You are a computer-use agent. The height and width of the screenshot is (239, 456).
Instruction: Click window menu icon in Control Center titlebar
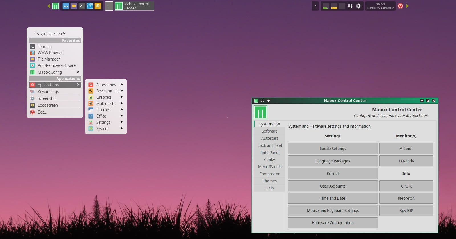coord(256,101)
